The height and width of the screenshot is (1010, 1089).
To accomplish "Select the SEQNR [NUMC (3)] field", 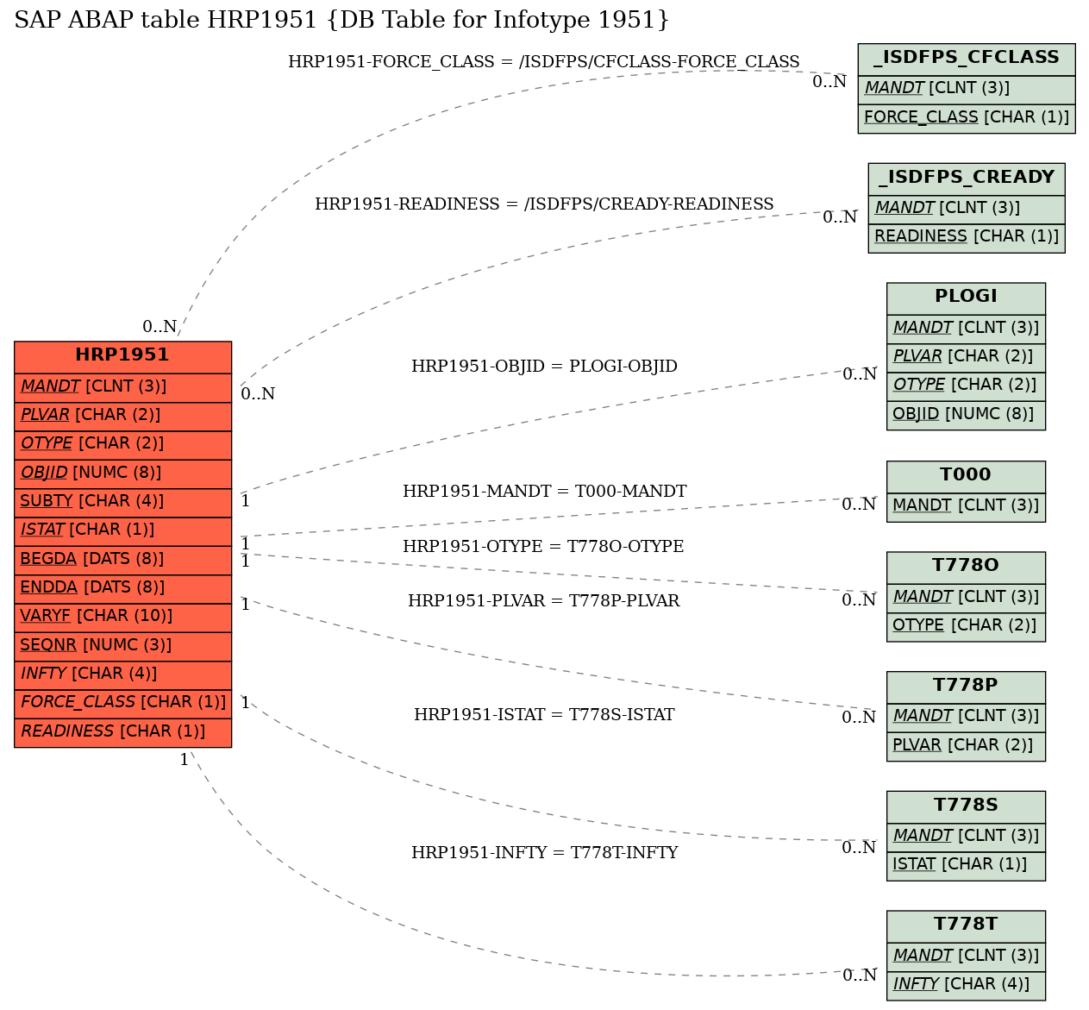I will [x=122, y=646].
